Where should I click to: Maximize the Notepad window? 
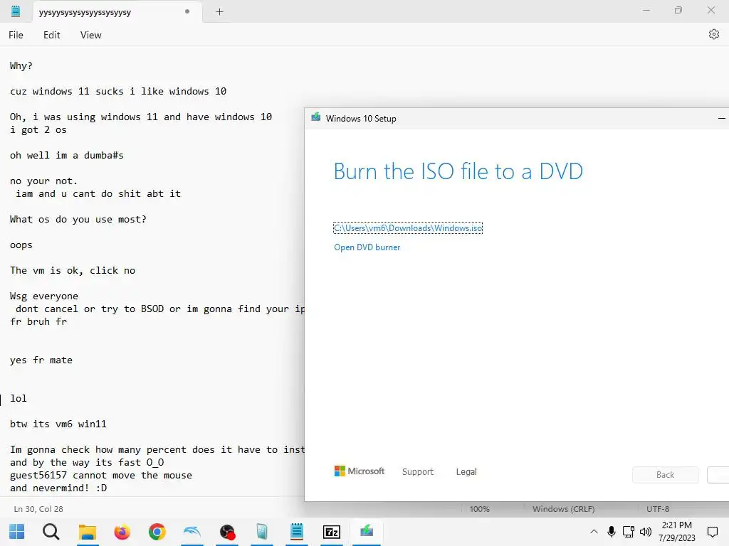tap(678, 10)
